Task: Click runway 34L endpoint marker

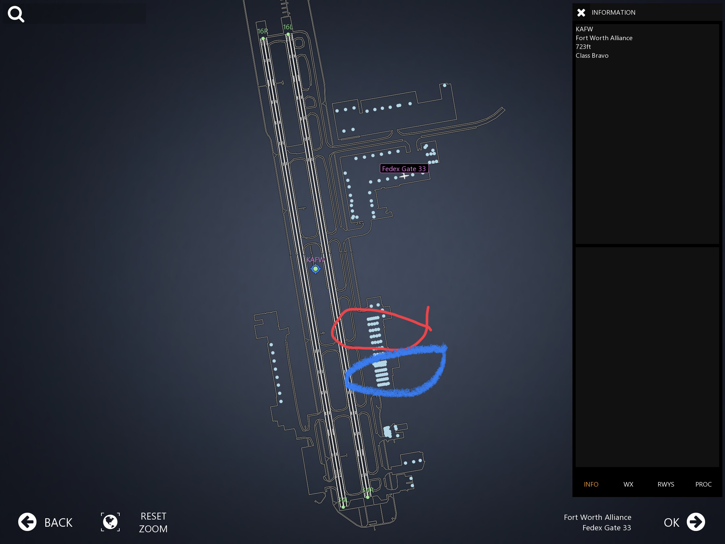Action: pos(343,507)
